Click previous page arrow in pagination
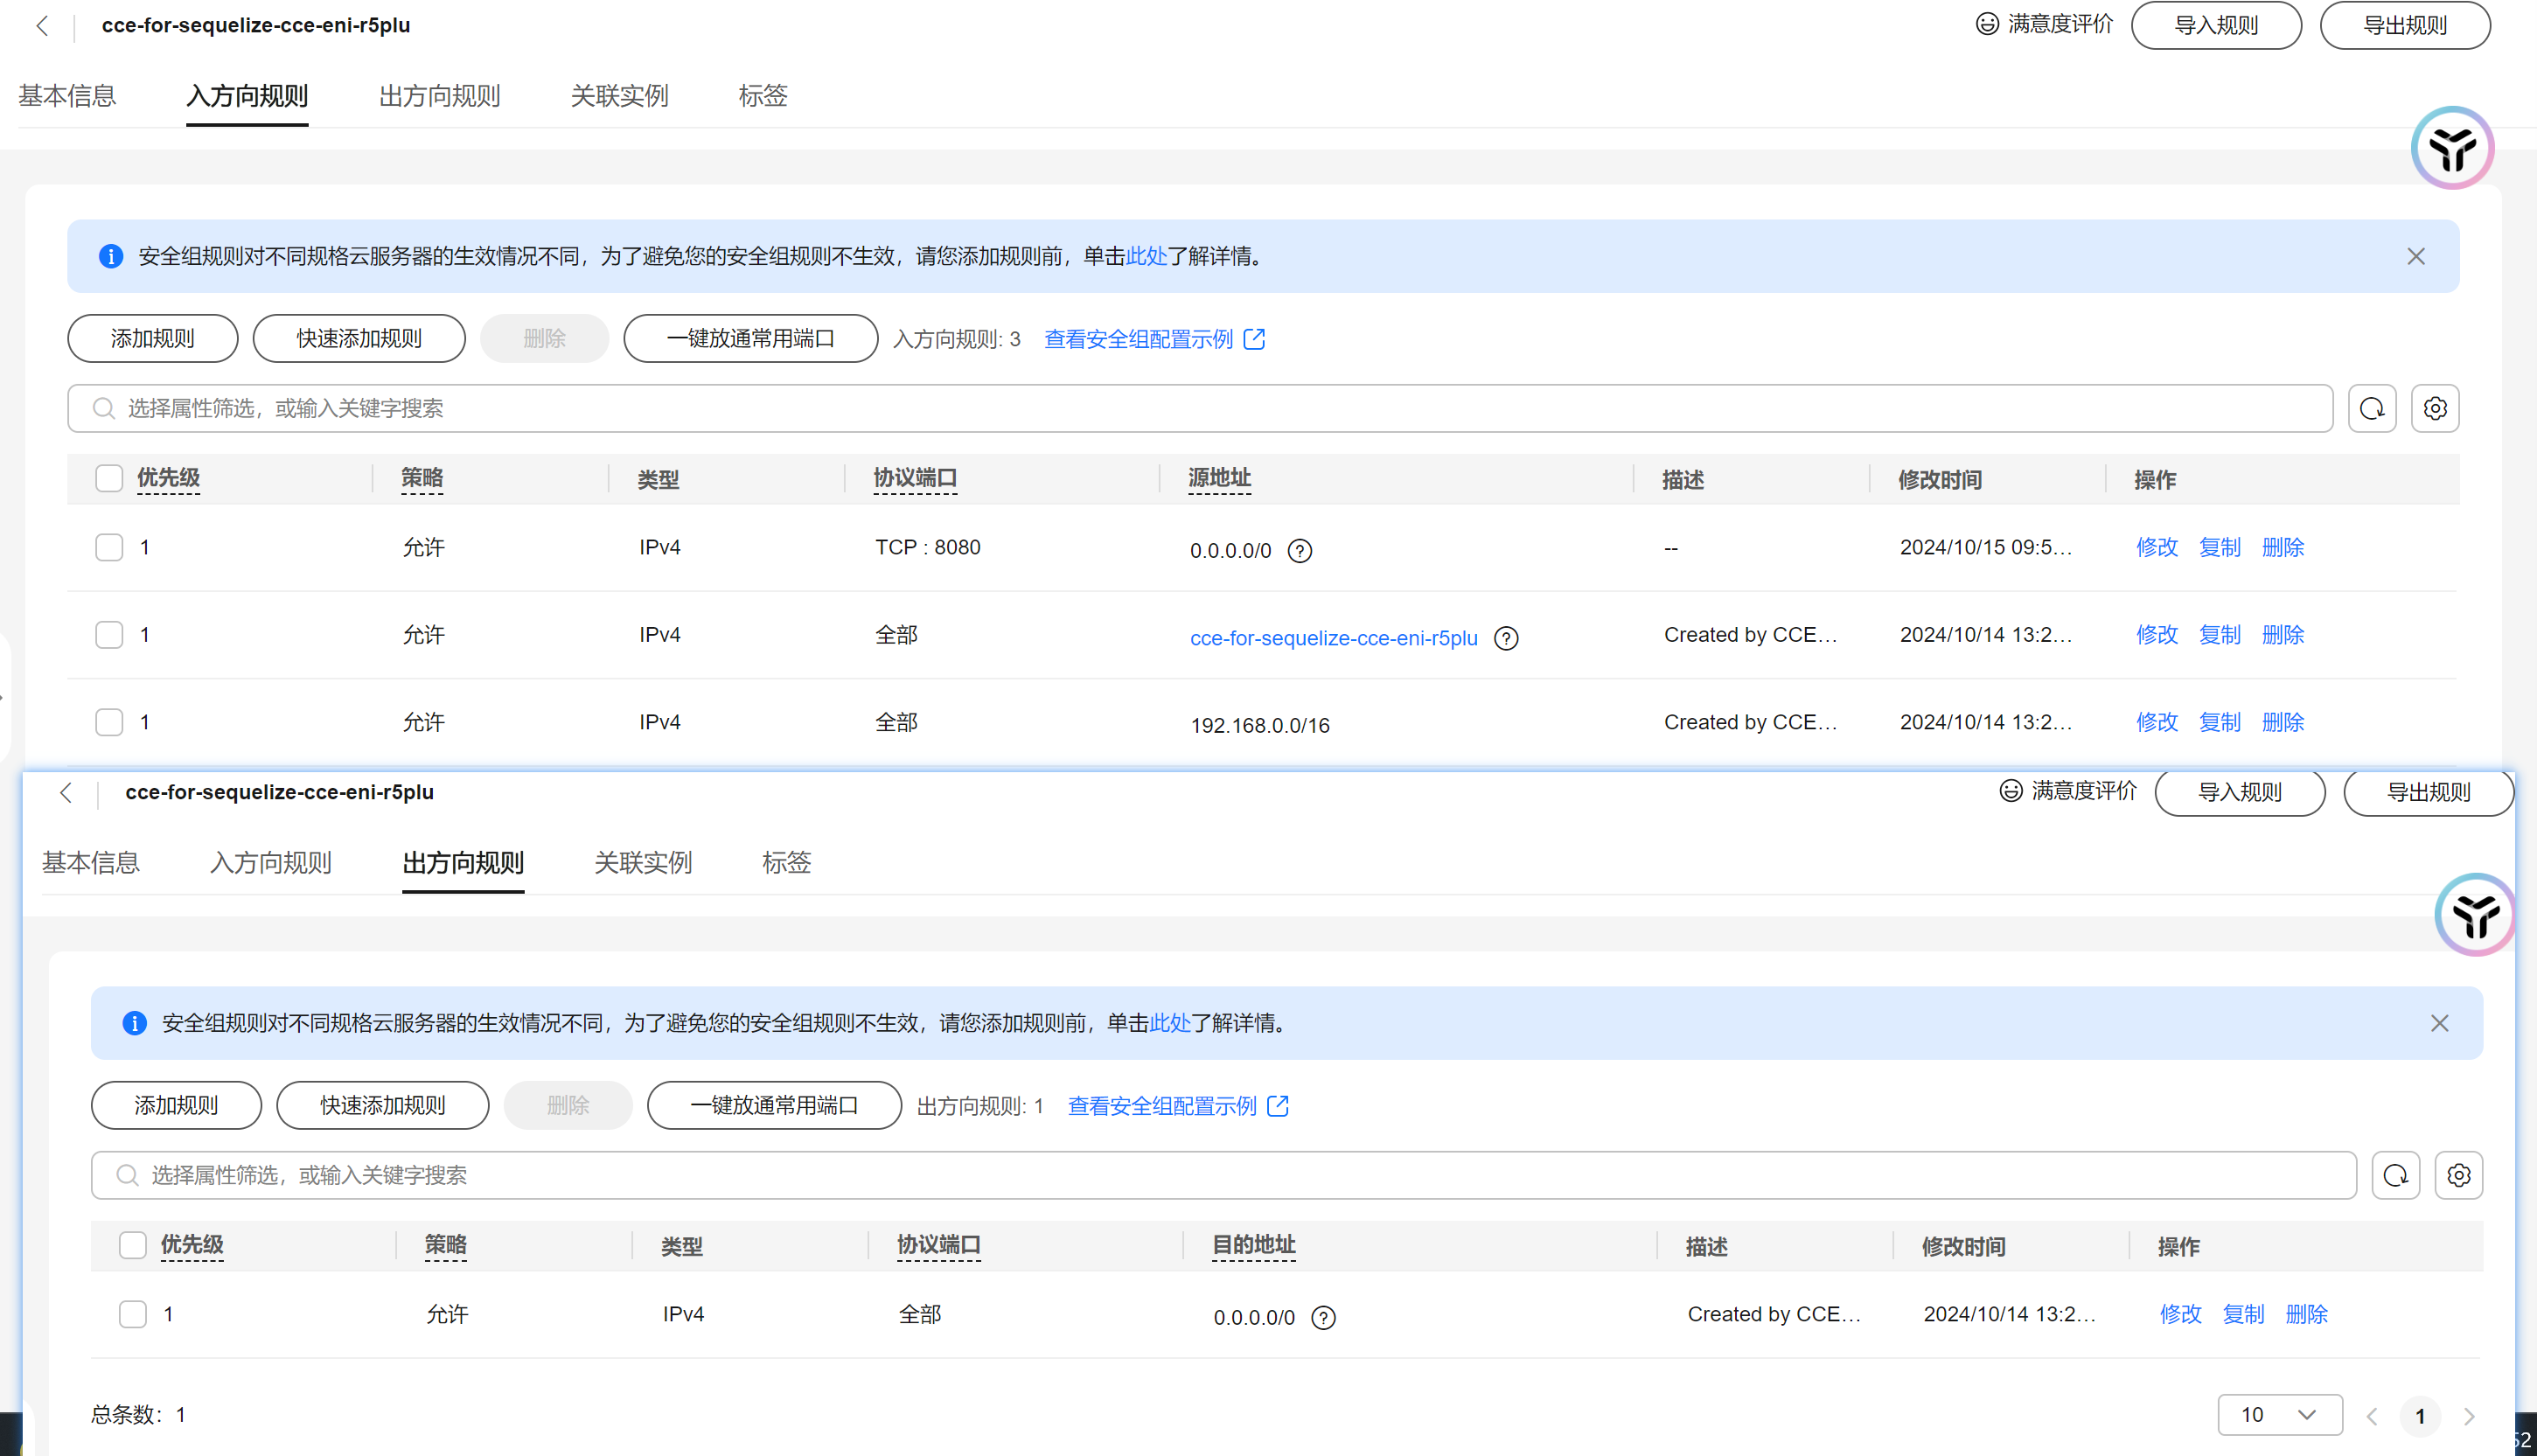This screenshot has width=2537, height=1456. coord(2372,1416)
